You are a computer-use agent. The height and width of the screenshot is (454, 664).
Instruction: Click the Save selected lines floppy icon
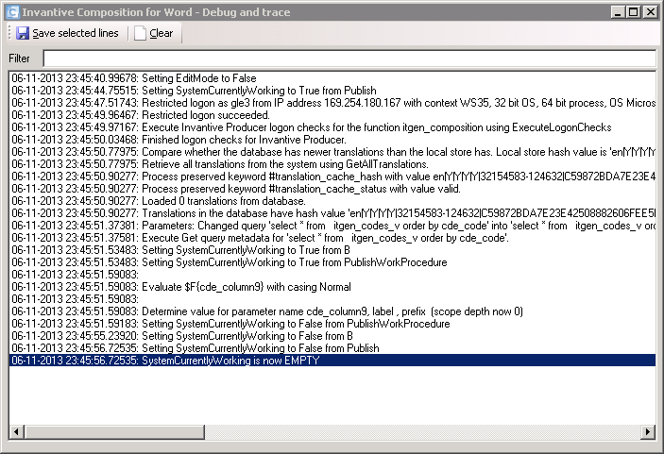(x=22, y=33)
